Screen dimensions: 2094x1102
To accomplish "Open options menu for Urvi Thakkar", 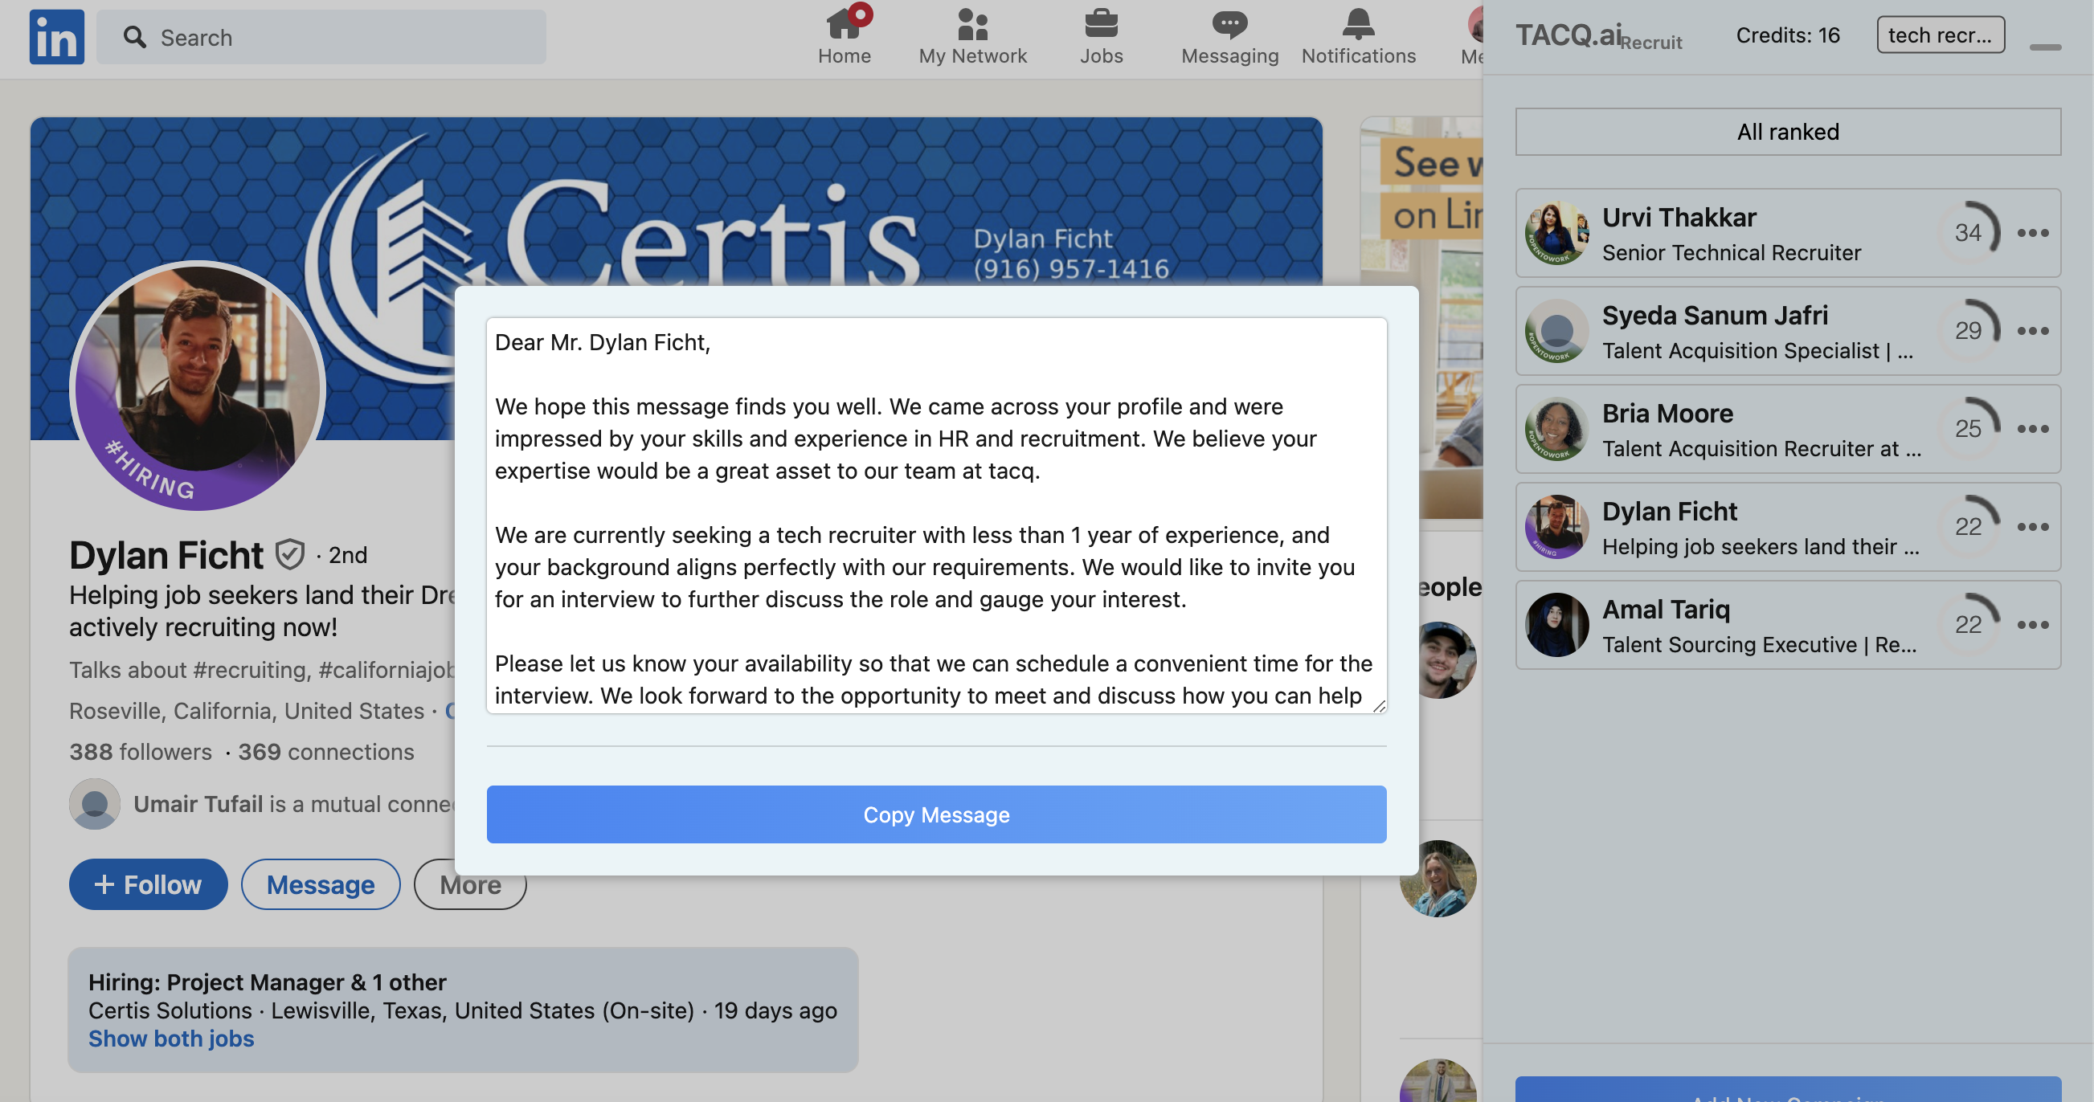I will [x=2032, y=233].
